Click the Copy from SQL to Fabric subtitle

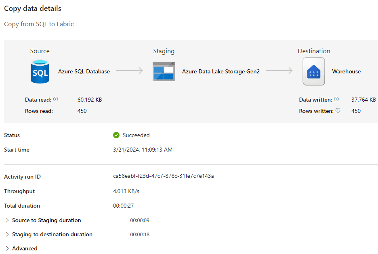click(x=39, y=24)
